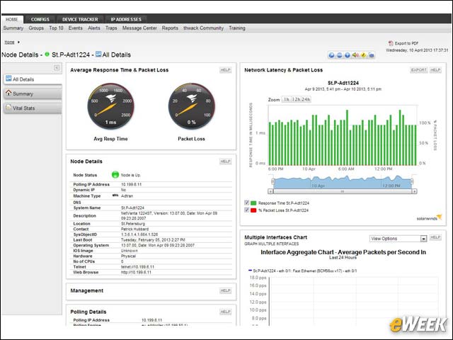453x340 pixels.
Task: Open the Events submenu item
Action: (x=76, y=28)
